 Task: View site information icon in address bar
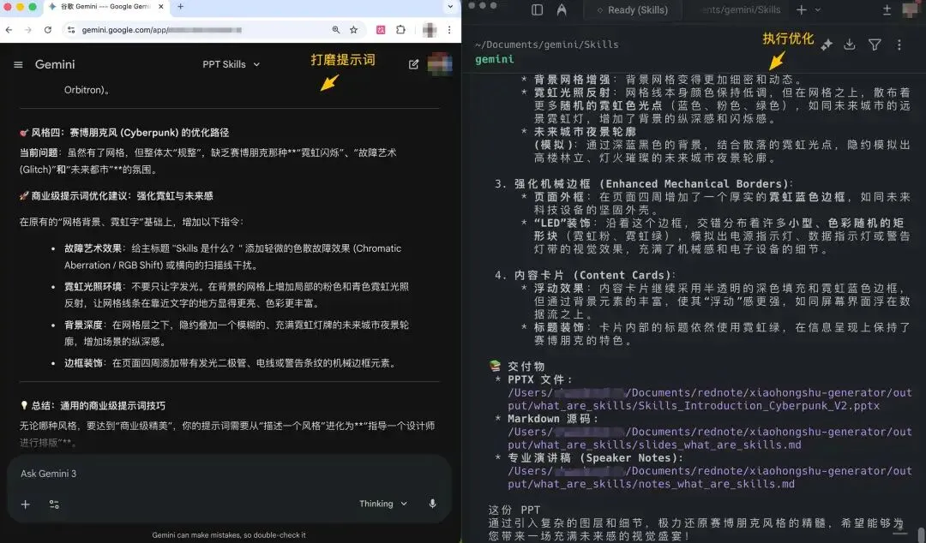[71, 29]
